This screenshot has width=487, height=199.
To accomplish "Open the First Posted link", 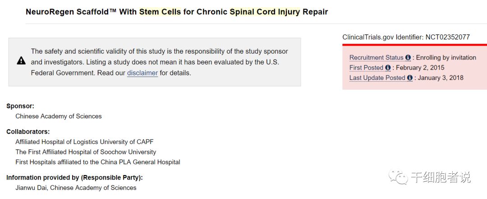I will (366, 68).
